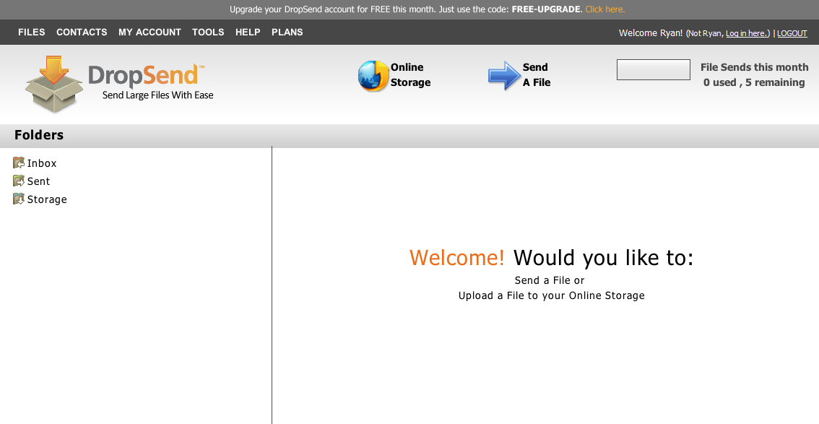819x424 pixels.
Task: Click the Inbox folder icon
Action: 19,163
